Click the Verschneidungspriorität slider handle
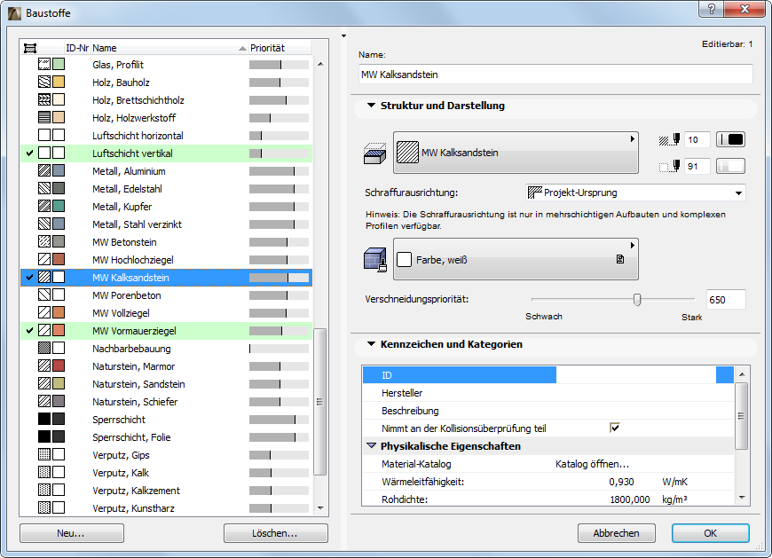 click(637, 300)
